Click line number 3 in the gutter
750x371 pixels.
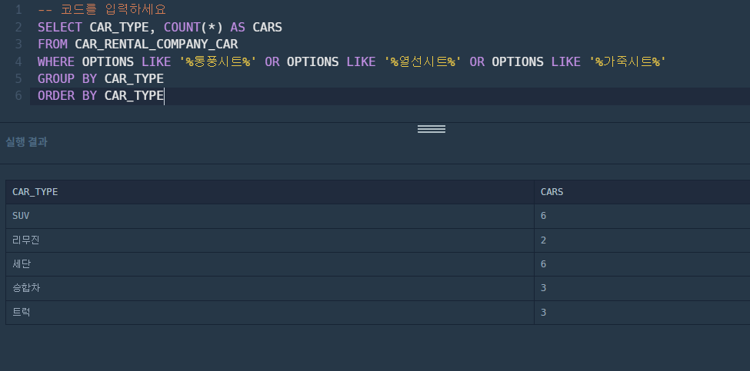(18, 45)
